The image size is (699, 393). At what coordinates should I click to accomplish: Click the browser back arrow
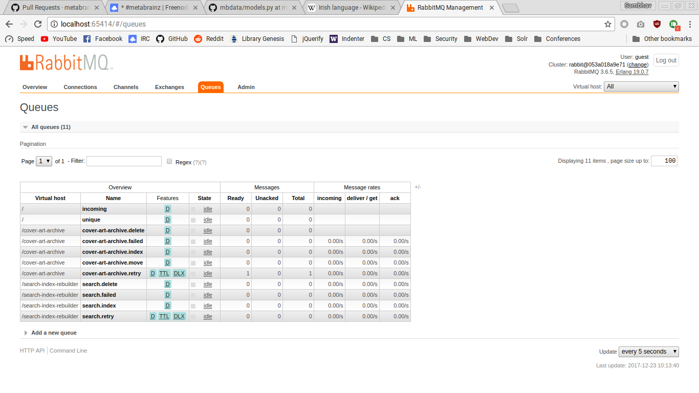pos(9,24)
